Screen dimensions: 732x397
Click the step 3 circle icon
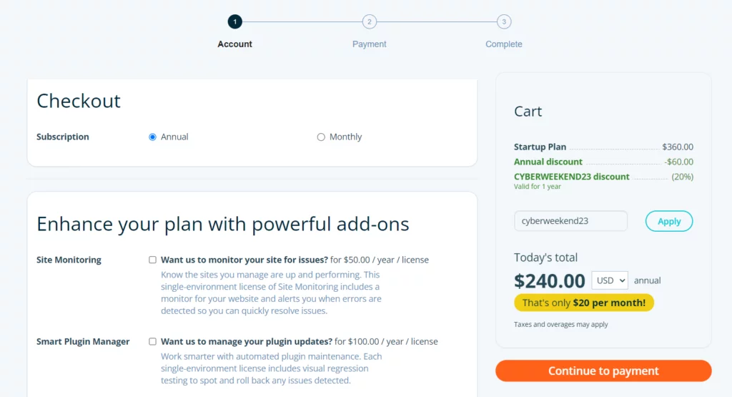tap(504, 21)
